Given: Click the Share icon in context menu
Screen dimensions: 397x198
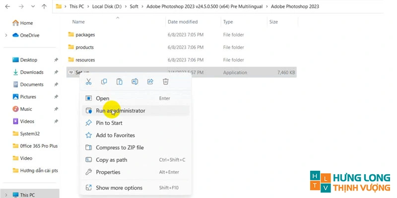Looking at the screenshot, I should 150,82.
